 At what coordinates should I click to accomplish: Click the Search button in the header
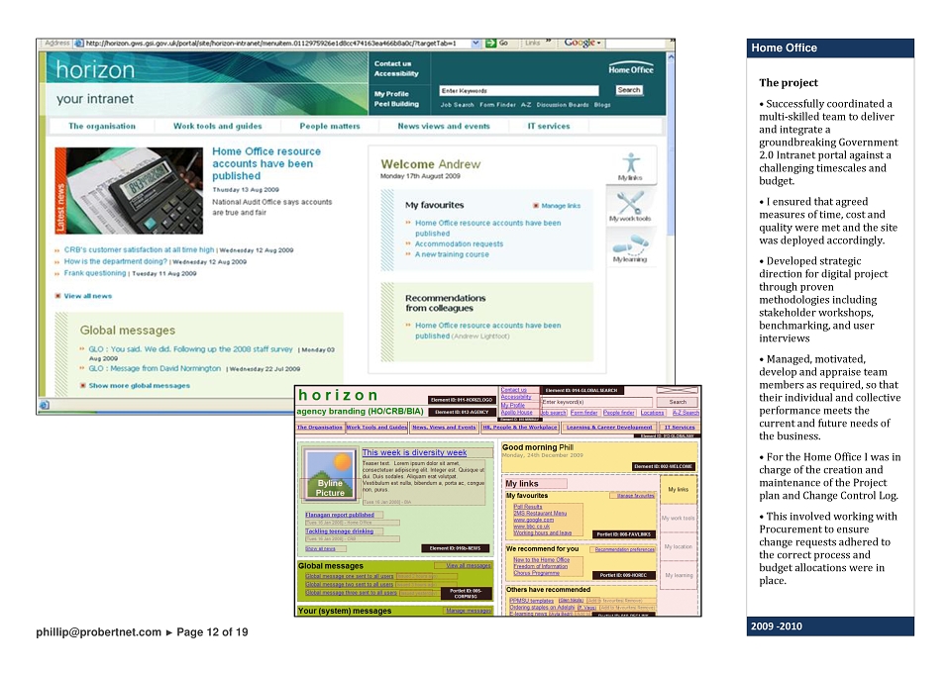[x=629, y=90]
